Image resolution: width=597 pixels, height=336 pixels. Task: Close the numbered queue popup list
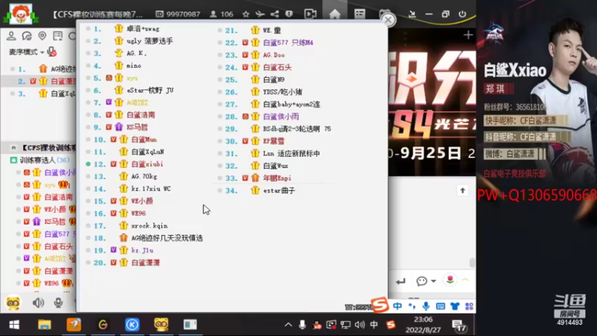tap(388, 19)
